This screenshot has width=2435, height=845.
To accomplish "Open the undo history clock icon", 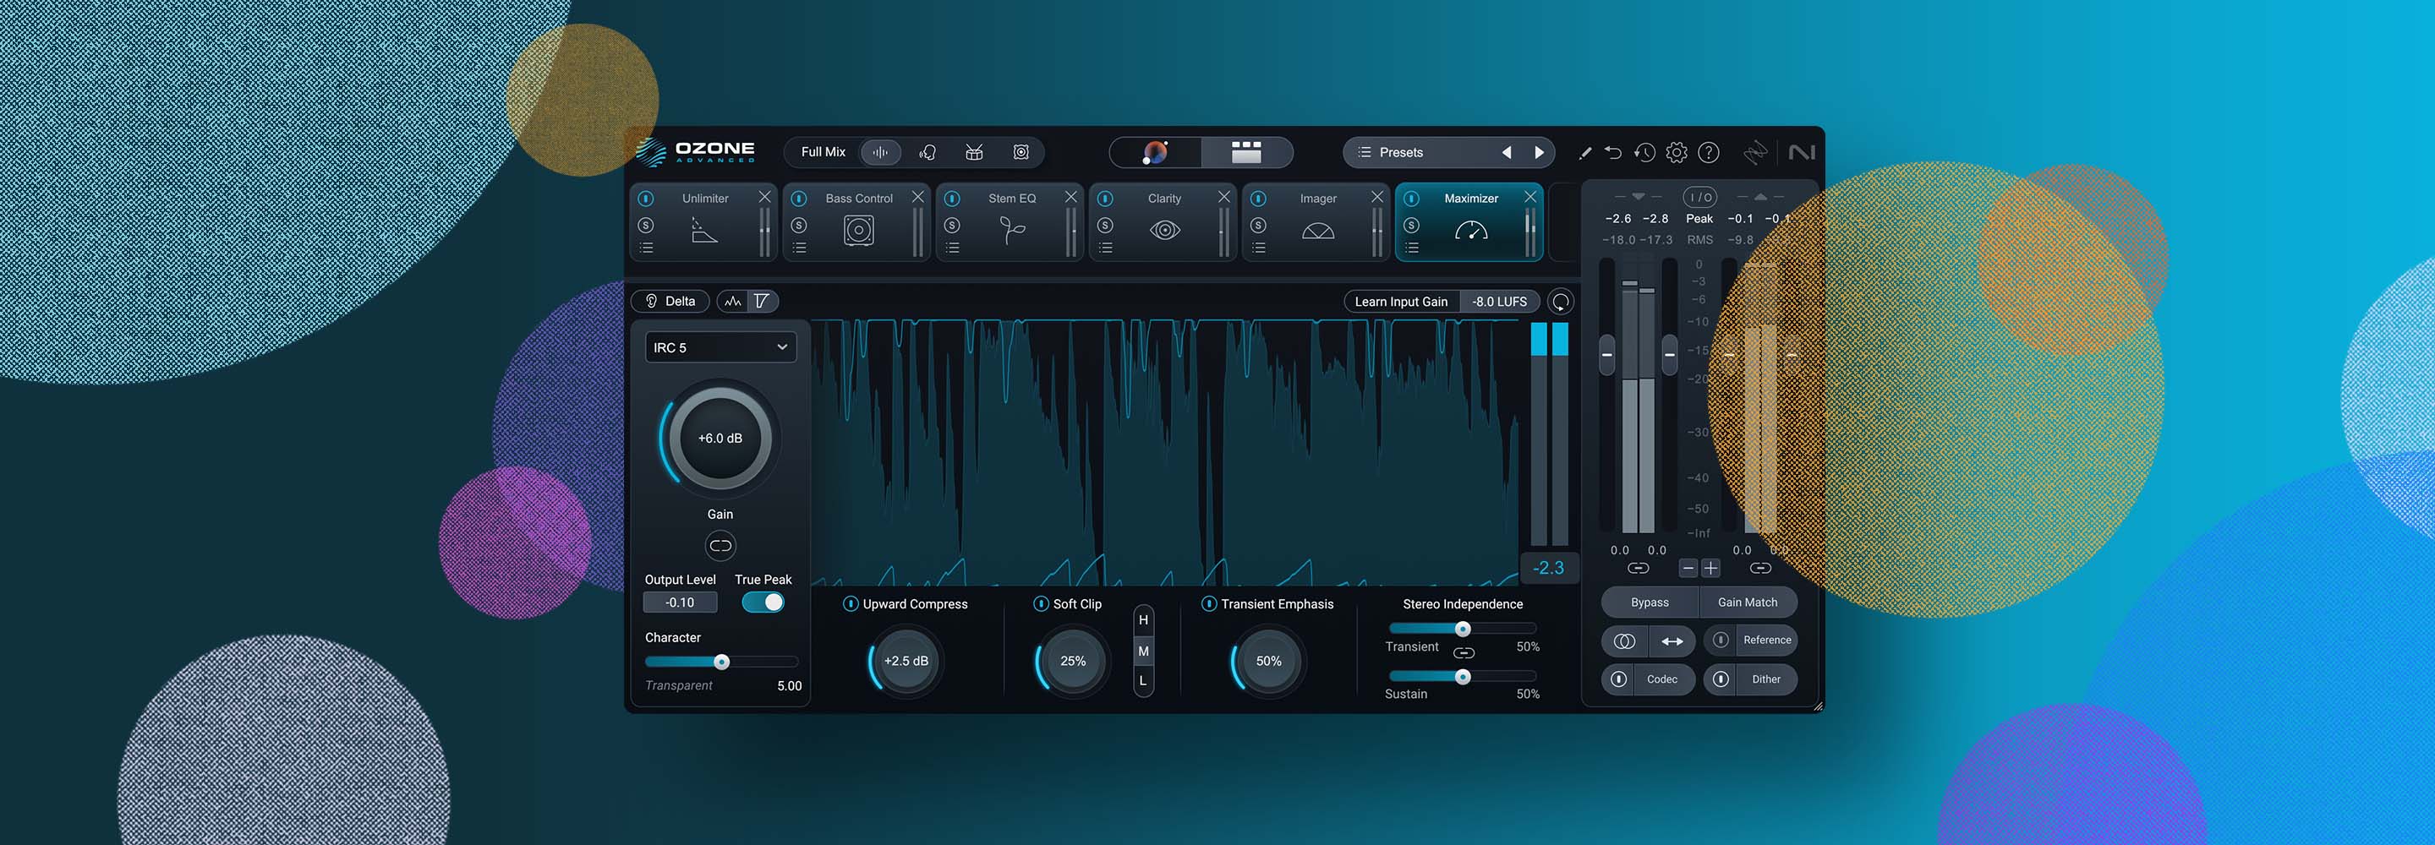I will [x=1644, y=152].
